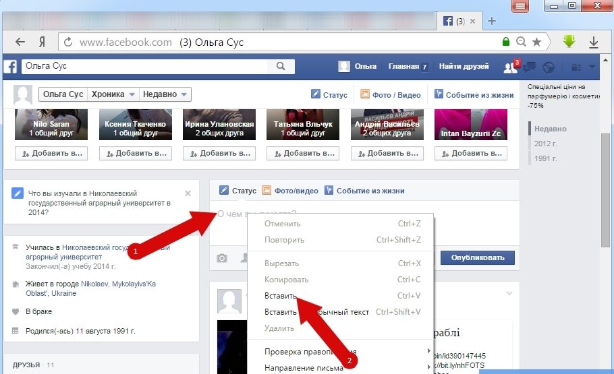Click the green download arrow extension
Image resolution: width=614 pixels, height=374 pixels.
point(569,41)
